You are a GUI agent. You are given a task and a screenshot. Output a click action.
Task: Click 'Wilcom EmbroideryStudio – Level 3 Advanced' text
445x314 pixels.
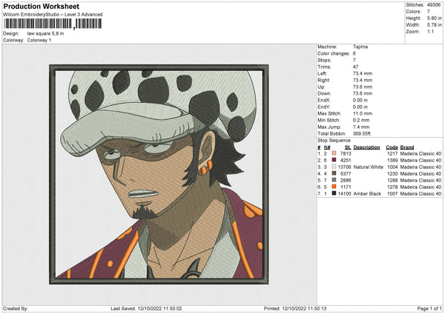pos(53,15)
